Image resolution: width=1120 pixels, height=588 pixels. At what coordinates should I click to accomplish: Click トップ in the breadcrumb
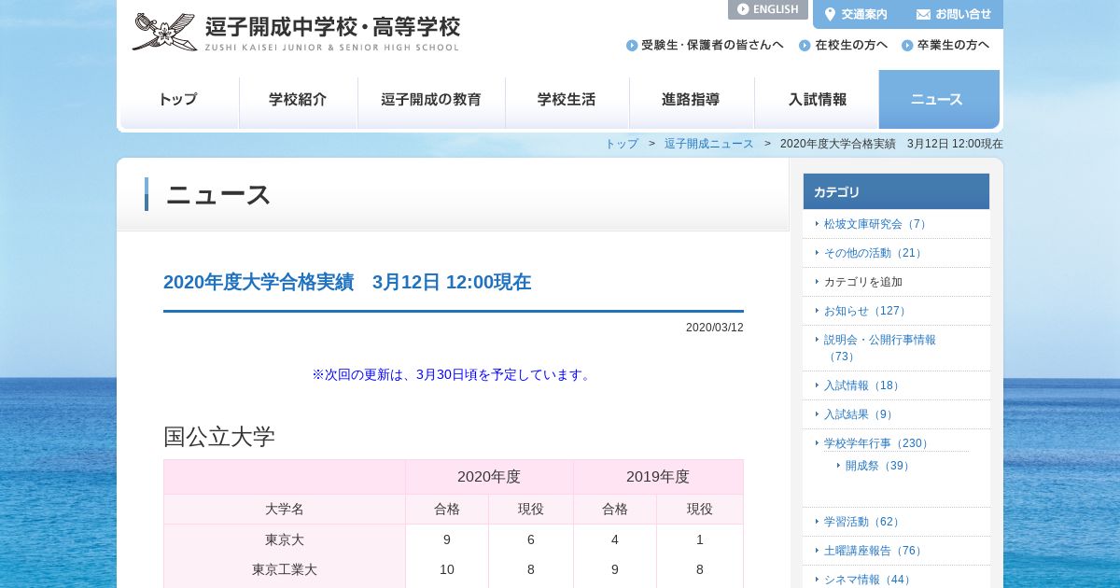tap(622, 144)
